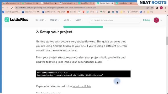Click the '2. Setup your project' heading
This screenshot has width=168, height=94.
[54, 32]
